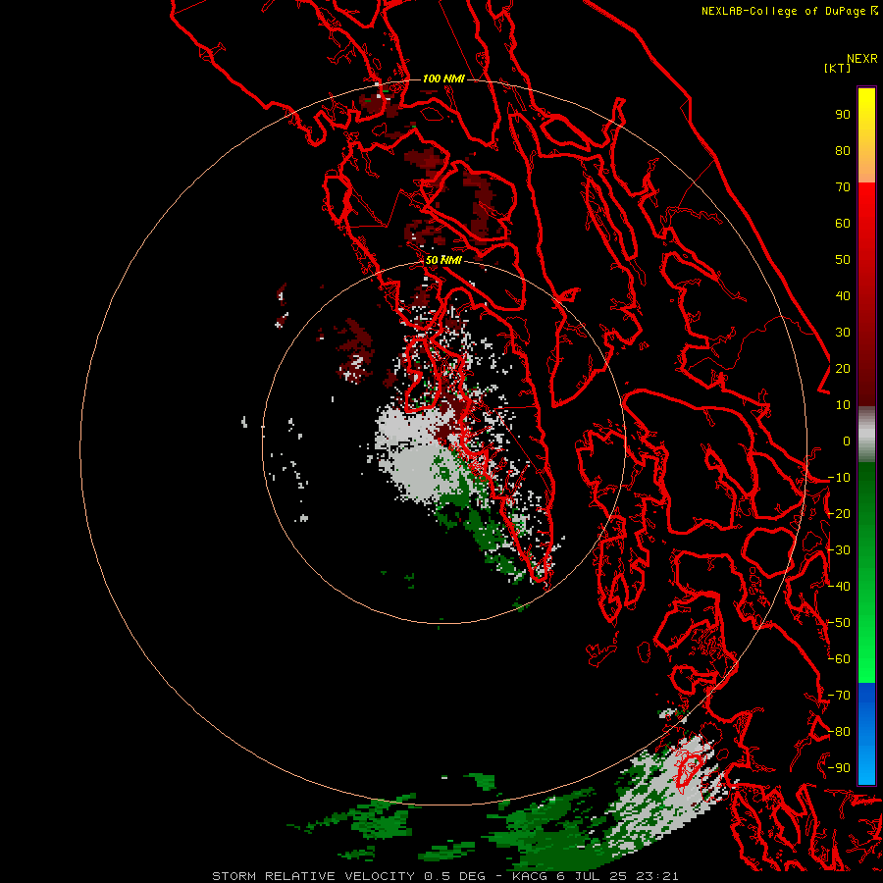Click the 0 value on velocity scale
Image resolution: width=883 pixels, height=883 pixels.
[847, 441]
